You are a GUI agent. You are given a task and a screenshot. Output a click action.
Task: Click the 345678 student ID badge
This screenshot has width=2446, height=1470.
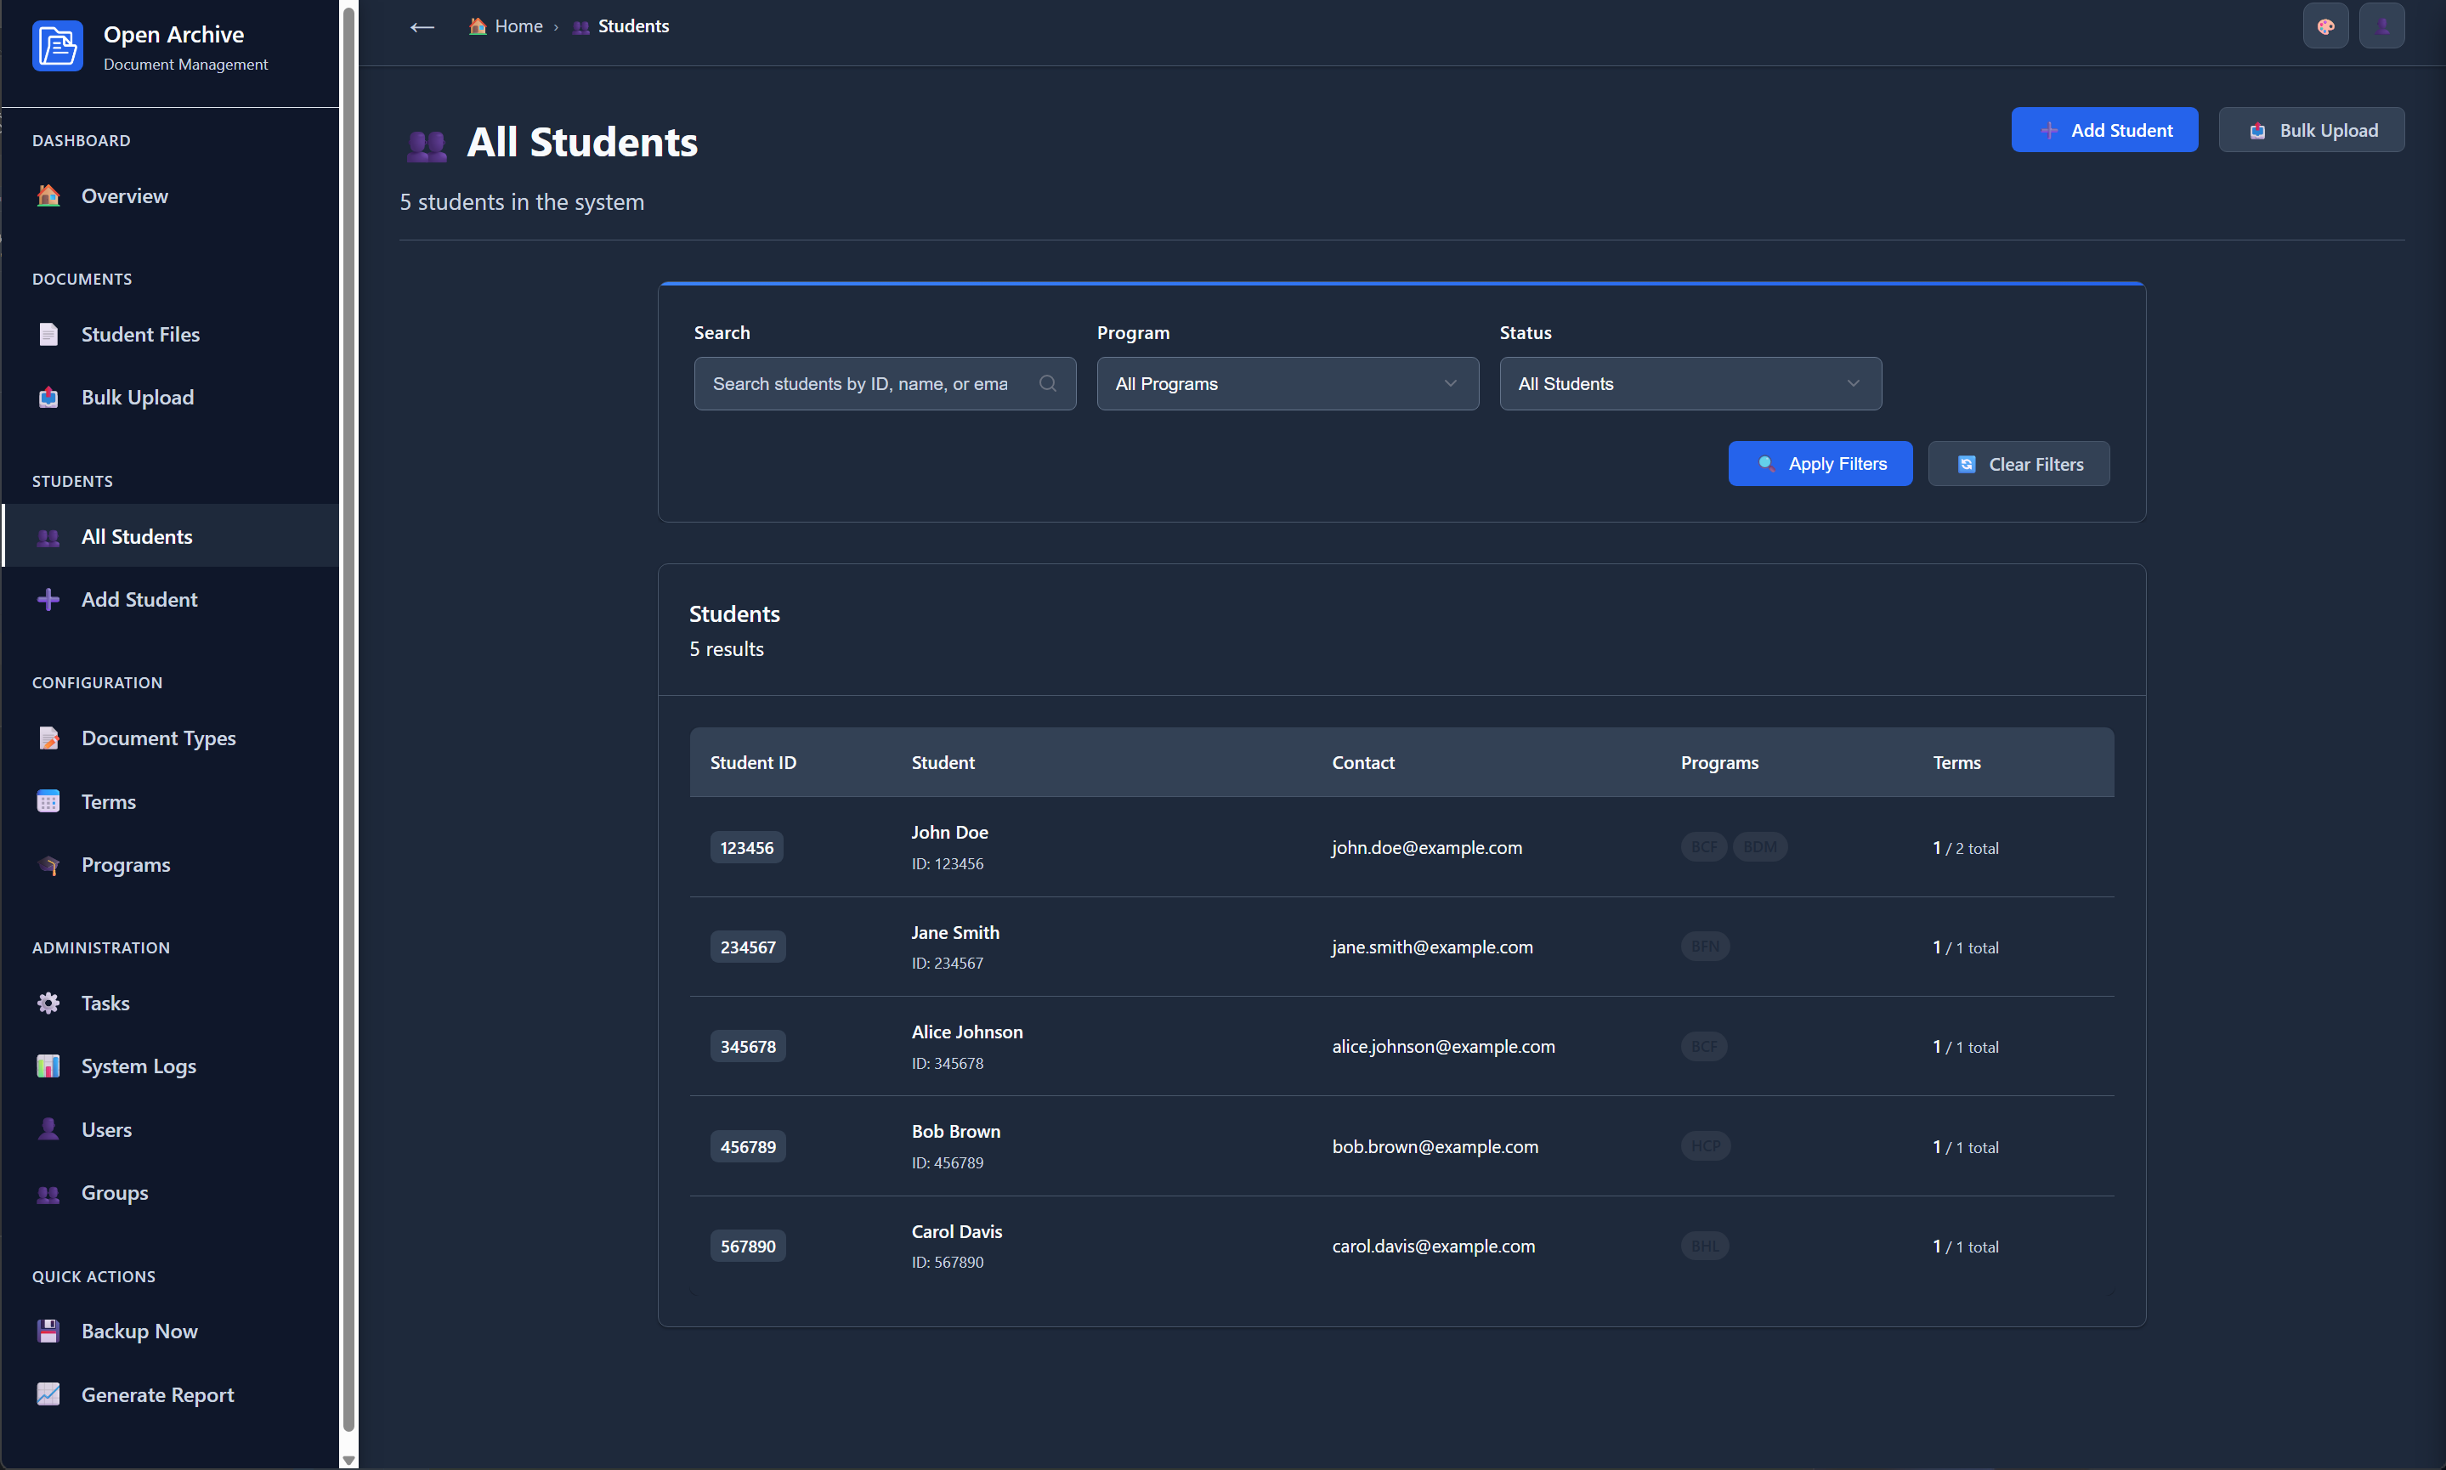pyautogui.click(x=747, y=1046)
